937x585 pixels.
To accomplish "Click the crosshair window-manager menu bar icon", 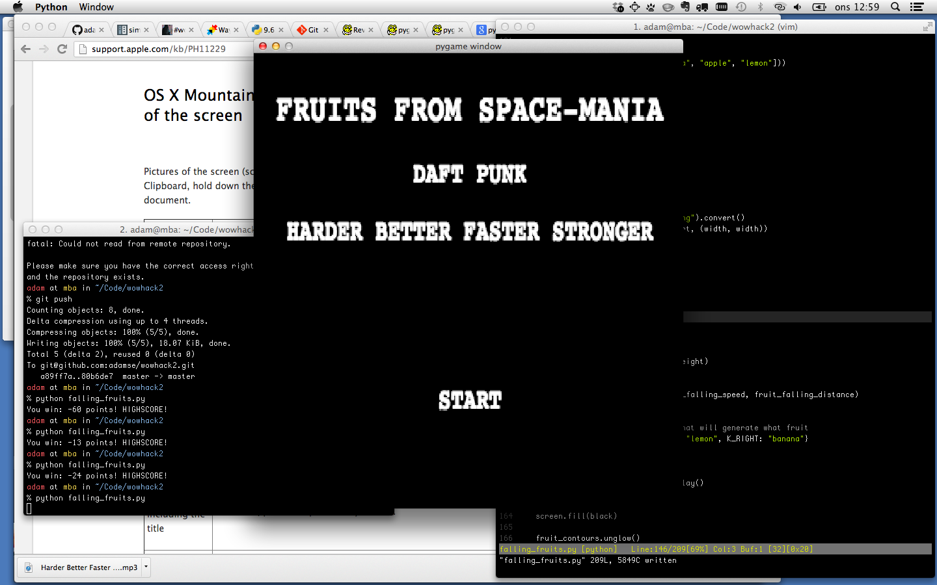I will coord(635,7).
